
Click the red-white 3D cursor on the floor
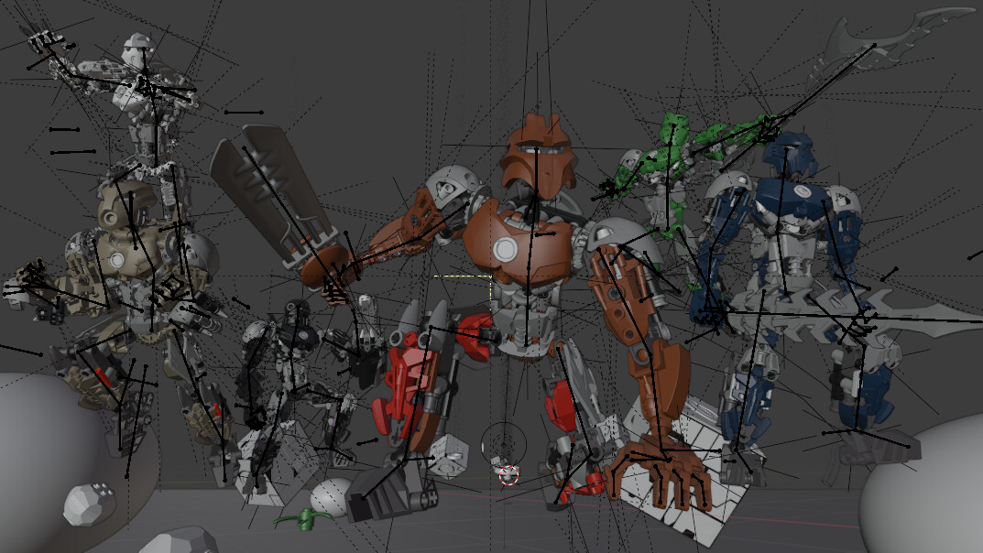click(x=509, y=475)
